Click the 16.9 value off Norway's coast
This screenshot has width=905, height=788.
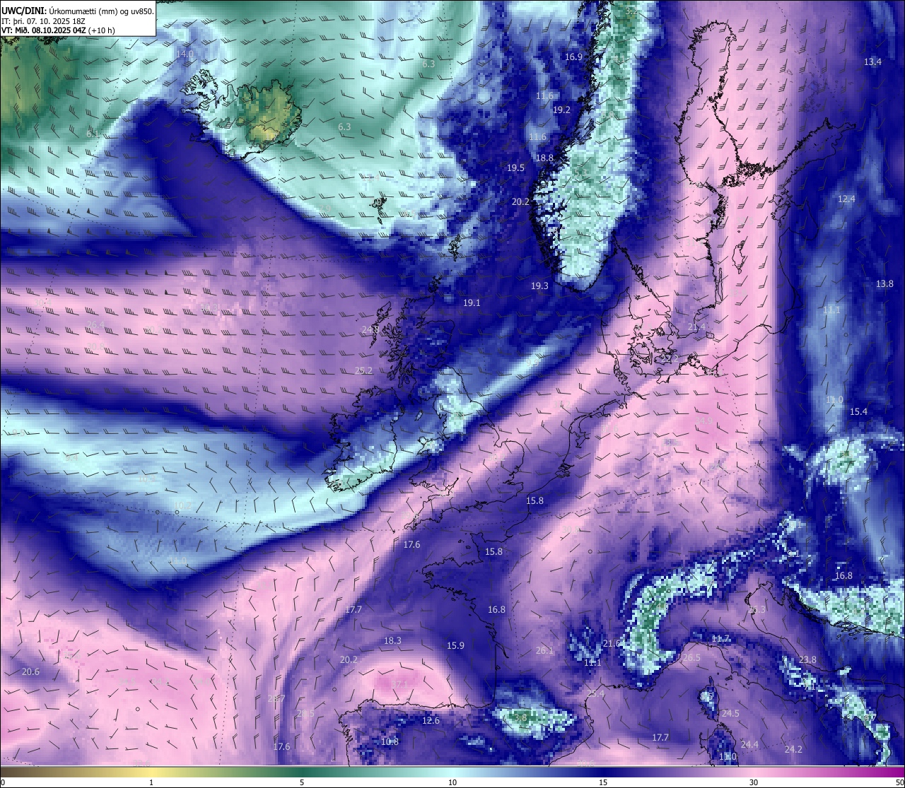pos(573,57)
